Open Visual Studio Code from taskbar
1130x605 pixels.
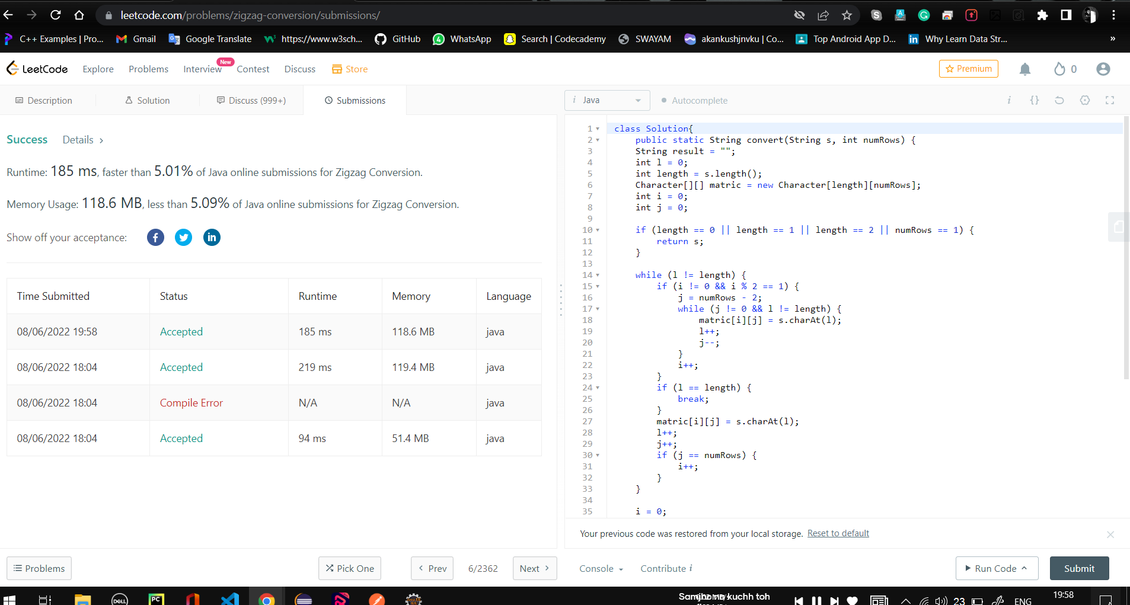pos(230,600)
